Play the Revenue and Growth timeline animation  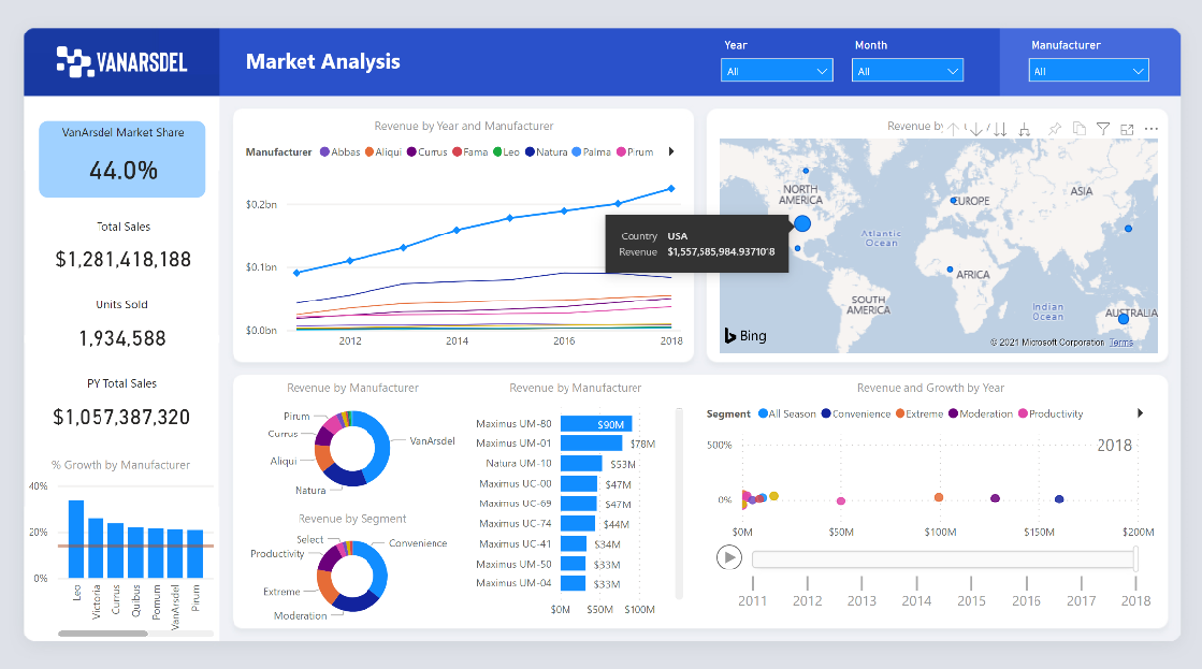(729, 558)
